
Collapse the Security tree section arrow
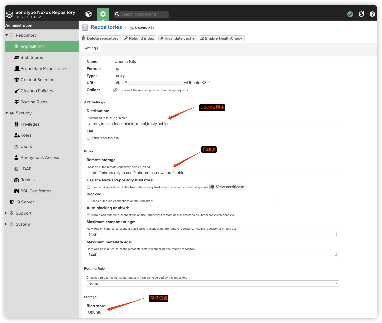[x=7, y=113]
